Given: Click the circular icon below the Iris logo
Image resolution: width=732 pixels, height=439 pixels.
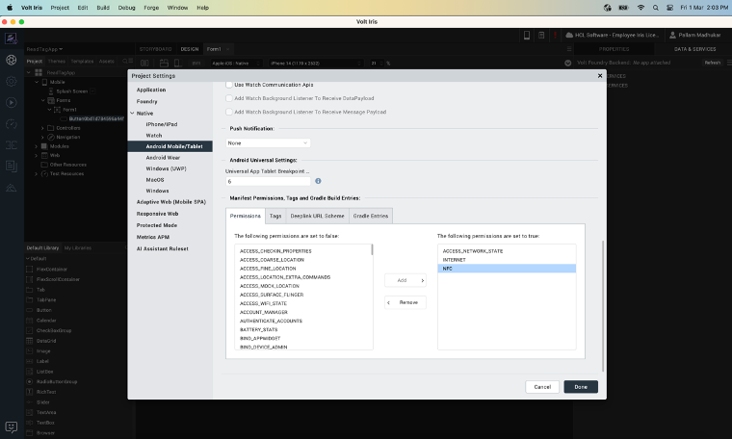Looking at the screenshot, I should coord(11,60).
